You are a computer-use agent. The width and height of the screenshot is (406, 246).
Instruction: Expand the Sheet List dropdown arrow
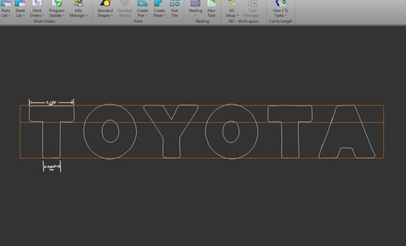point(24,16)
